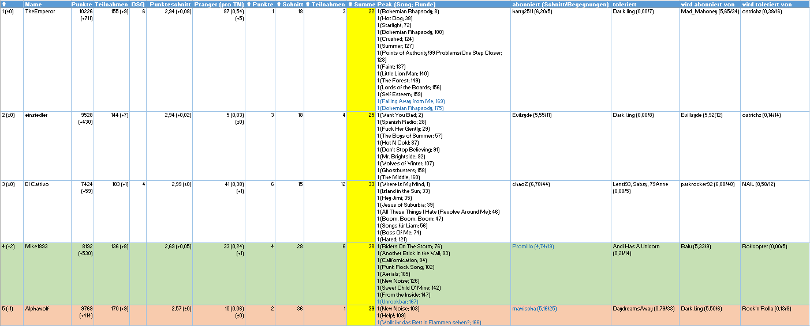Open the 'mawischa (5,16/25)' link
This screenshot has height=326, width=810.
(534, 309)
